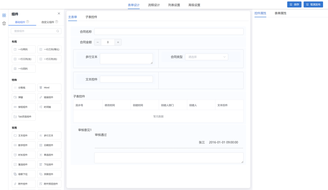Increase 合同金额 with the plus button

[118, 42]
